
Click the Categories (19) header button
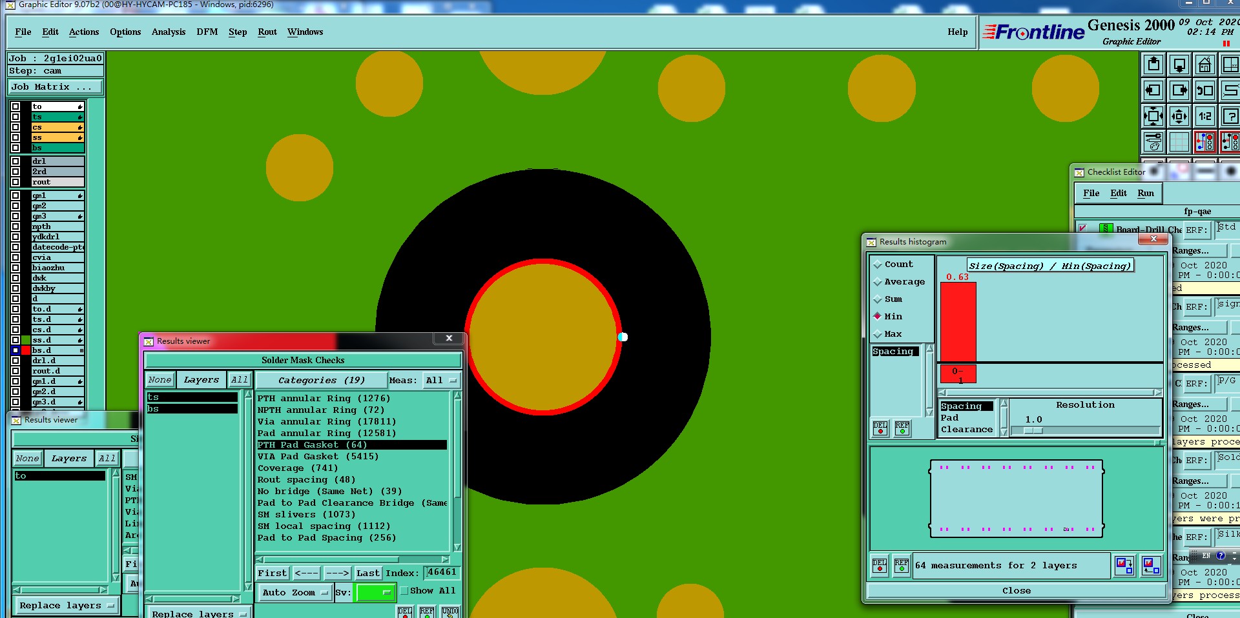[322, 381]
